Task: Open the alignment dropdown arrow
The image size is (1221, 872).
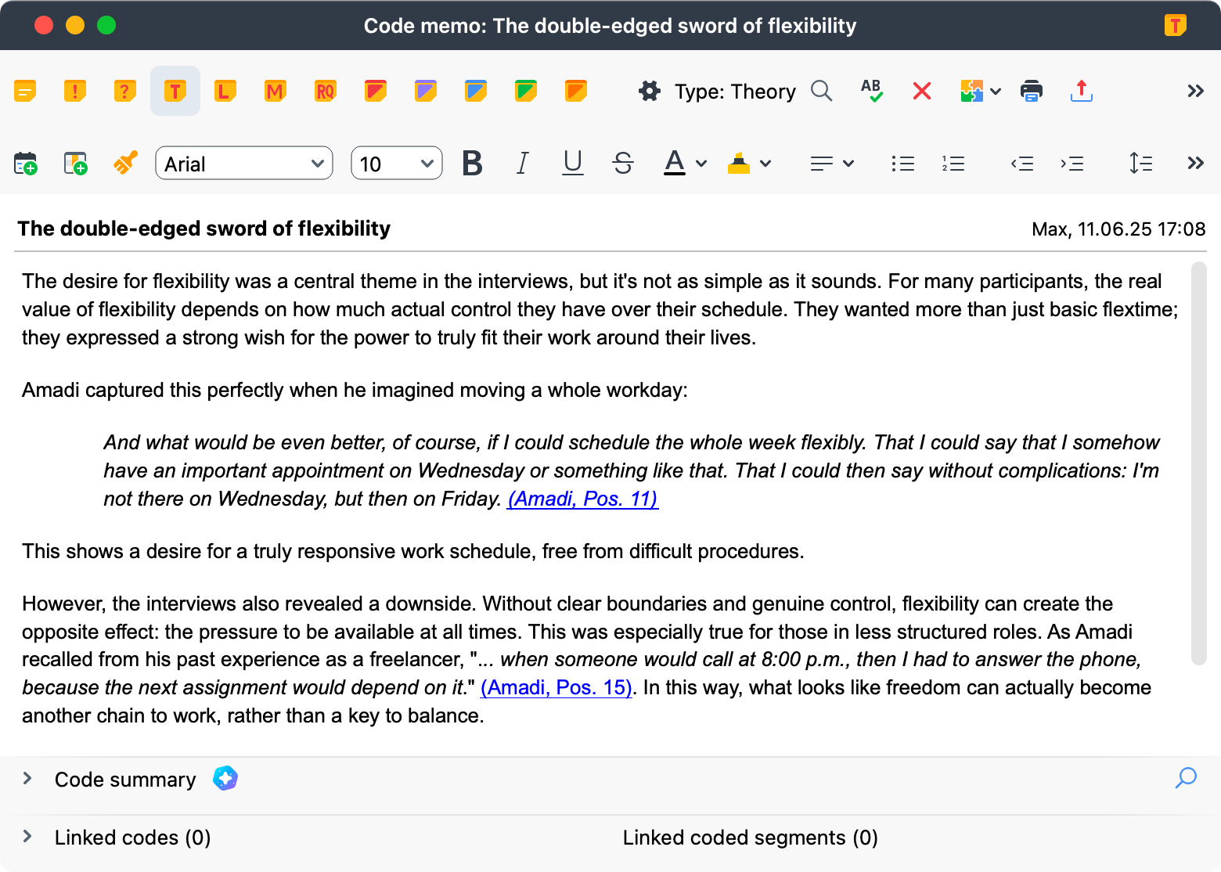Action: pyautogui.click(x=848, y=164)
